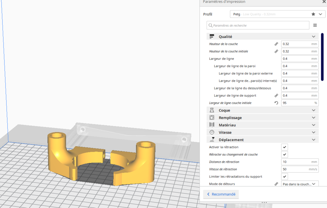Switch back to Recommandé mode
Screen dimensions: 327x208
point(221,194)
